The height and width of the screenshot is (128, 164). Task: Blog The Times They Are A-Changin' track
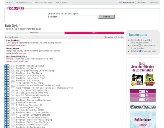click(6, 85)
